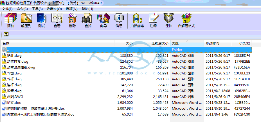The width and height of the screenshot is (261, 122).
Task: Select file name 斗齿.dwg
Action: (x=14, y=73)
